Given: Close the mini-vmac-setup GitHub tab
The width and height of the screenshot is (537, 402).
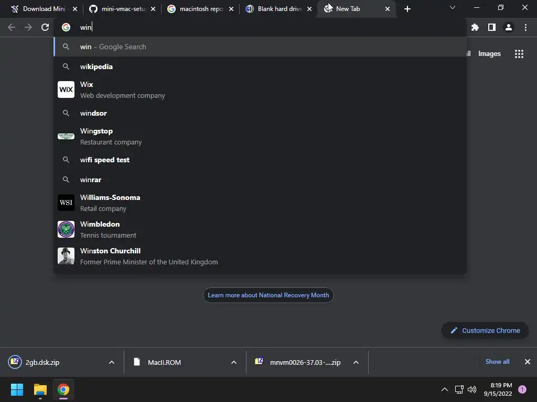Looking at the screenshot, I should (x=153, y=9).
